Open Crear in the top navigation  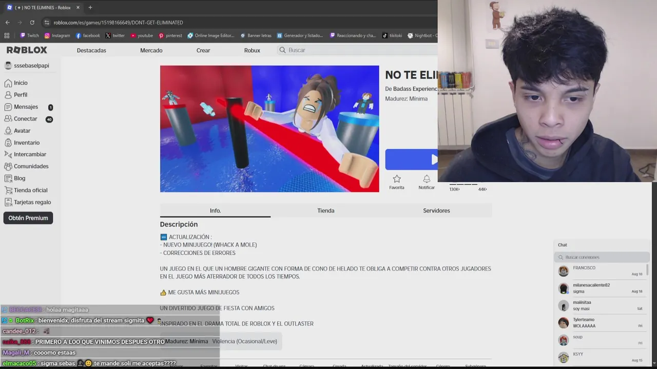(203, 50)
